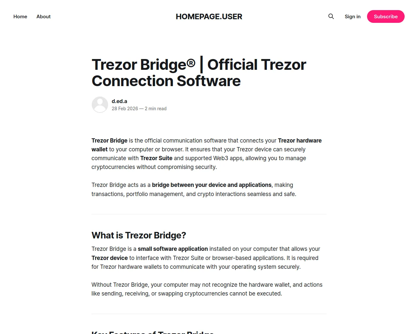The image size is (418, 334).
Task: Click the 28 Feb 2026 publish date
Action: [x=125, y=109]
